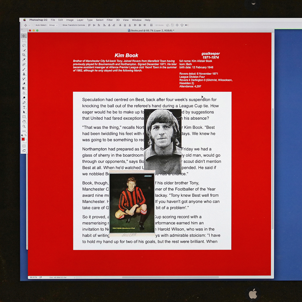
Task: Open the Select menu
Action: [x=100, y=20]
